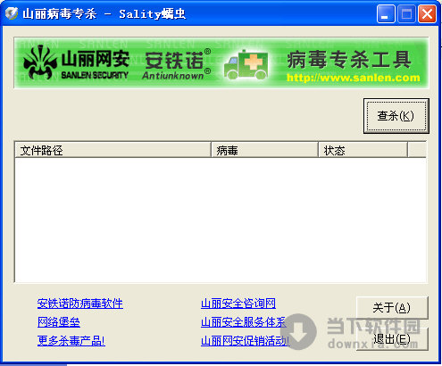Click the http://www.sanlen.com banner URL
Screen dimensions: 442x366
tap(354, 78)
